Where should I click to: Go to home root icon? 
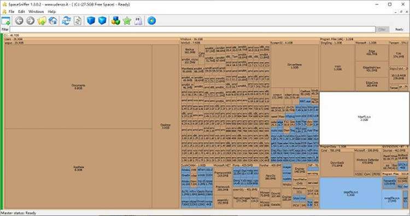tap(53, 21)
